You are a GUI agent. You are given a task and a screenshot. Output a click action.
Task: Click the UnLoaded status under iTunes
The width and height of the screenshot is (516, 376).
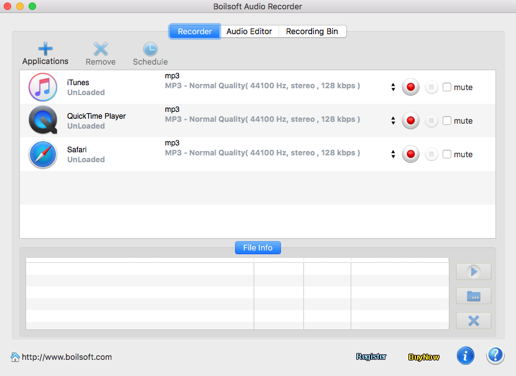[x=86, y=93]
